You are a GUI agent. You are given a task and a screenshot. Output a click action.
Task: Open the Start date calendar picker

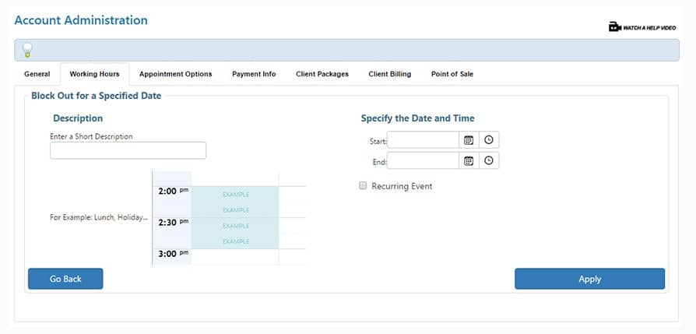point(469,140)
